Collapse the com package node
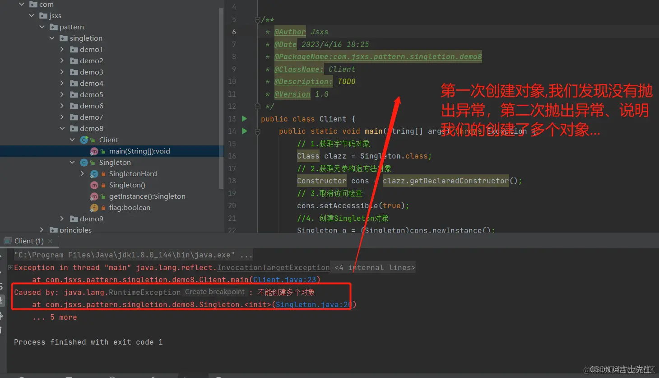This screenshot has width=659, height=378. (x=21, y=4)
